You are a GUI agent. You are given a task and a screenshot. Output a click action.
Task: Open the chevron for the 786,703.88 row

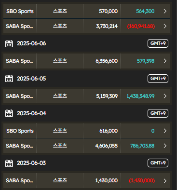click(165, 146)
